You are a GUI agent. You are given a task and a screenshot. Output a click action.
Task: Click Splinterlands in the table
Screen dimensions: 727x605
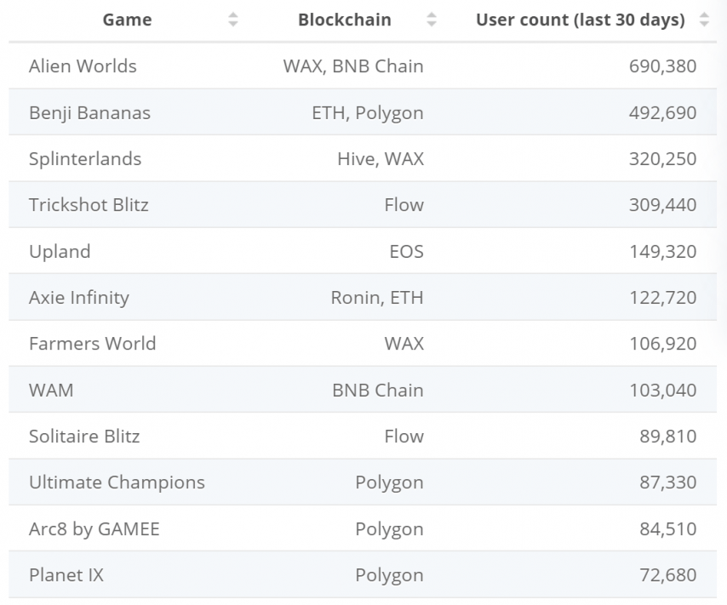click(x=85, y=159)
